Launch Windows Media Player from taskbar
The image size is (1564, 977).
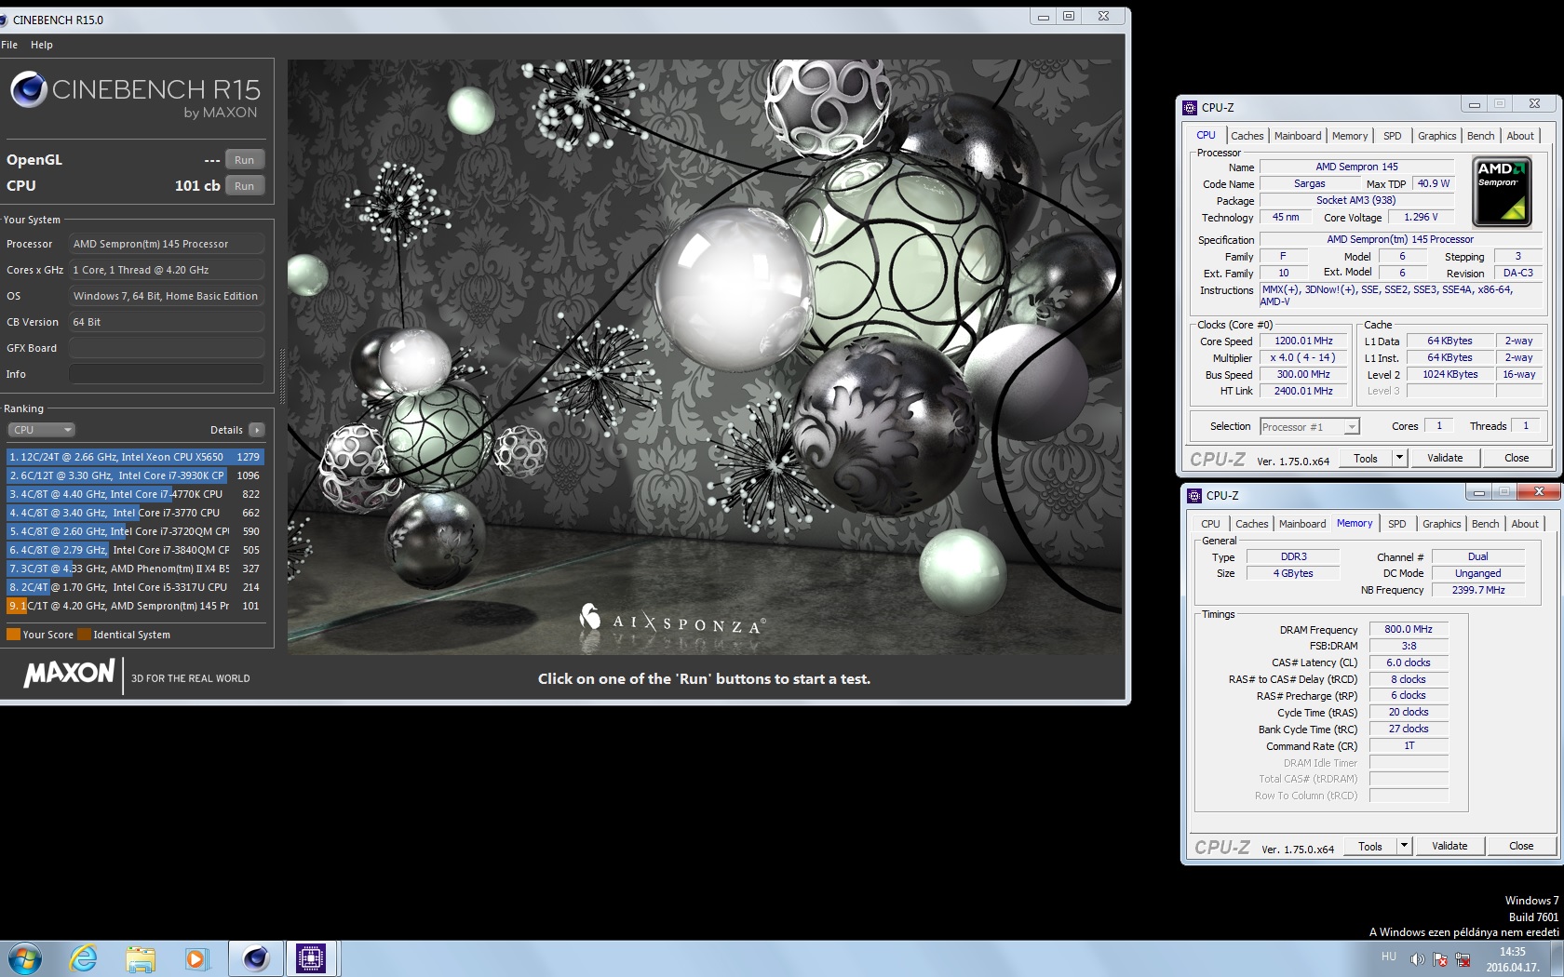[196, 958]
